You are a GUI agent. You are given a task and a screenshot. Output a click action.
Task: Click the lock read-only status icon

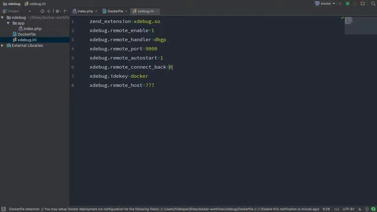tap(360, 209)
